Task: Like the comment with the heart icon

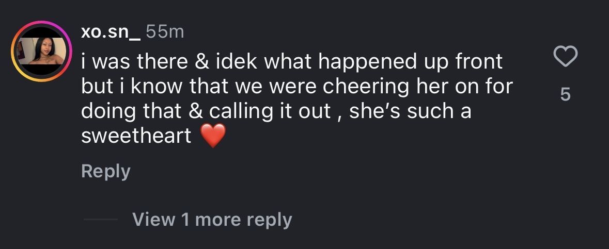Action: click(x=565, y=57)
